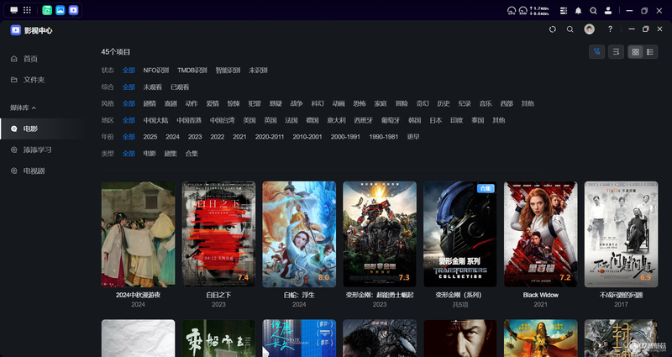Filter year by 2020-2011
The height and width of the screenshot is (357, 672).
point(270,137)
